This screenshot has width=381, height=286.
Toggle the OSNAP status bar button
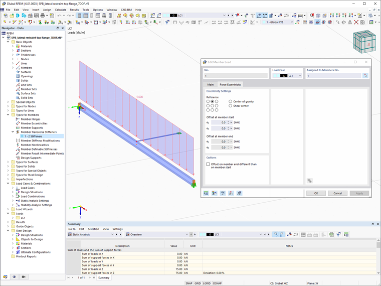tap(217, 283)
